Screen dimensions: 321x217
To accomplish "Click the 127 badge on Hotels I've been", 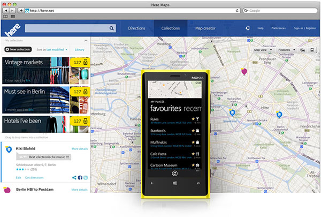I will [x=80, y=121].
